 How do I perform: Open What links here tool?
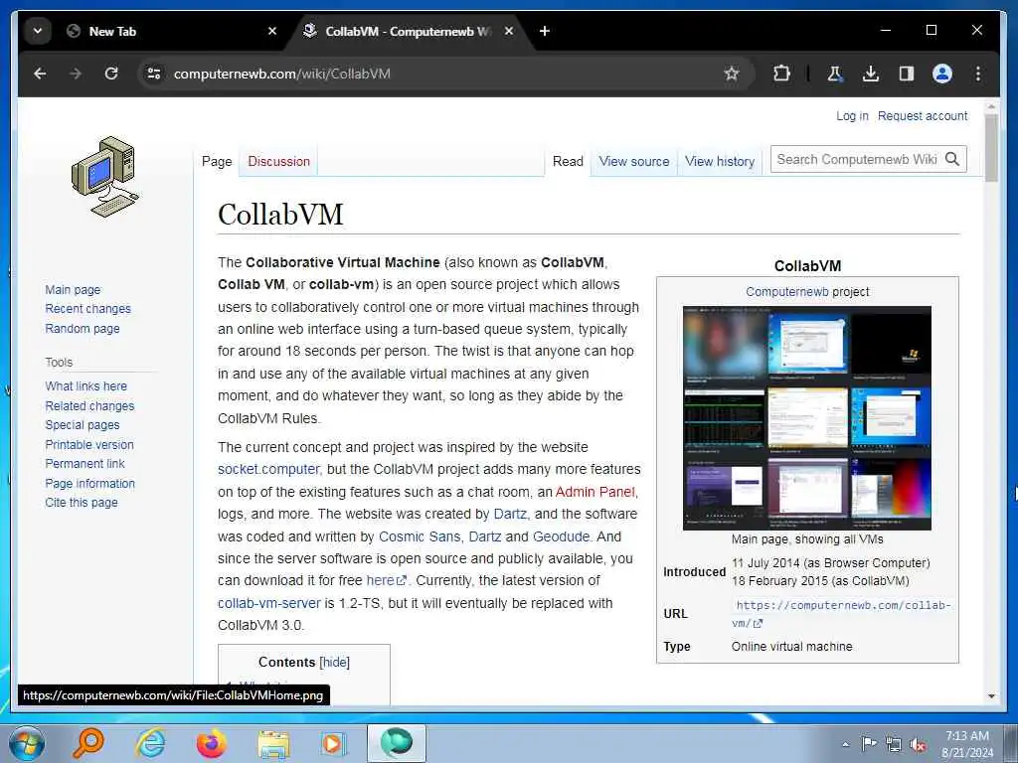85,386
